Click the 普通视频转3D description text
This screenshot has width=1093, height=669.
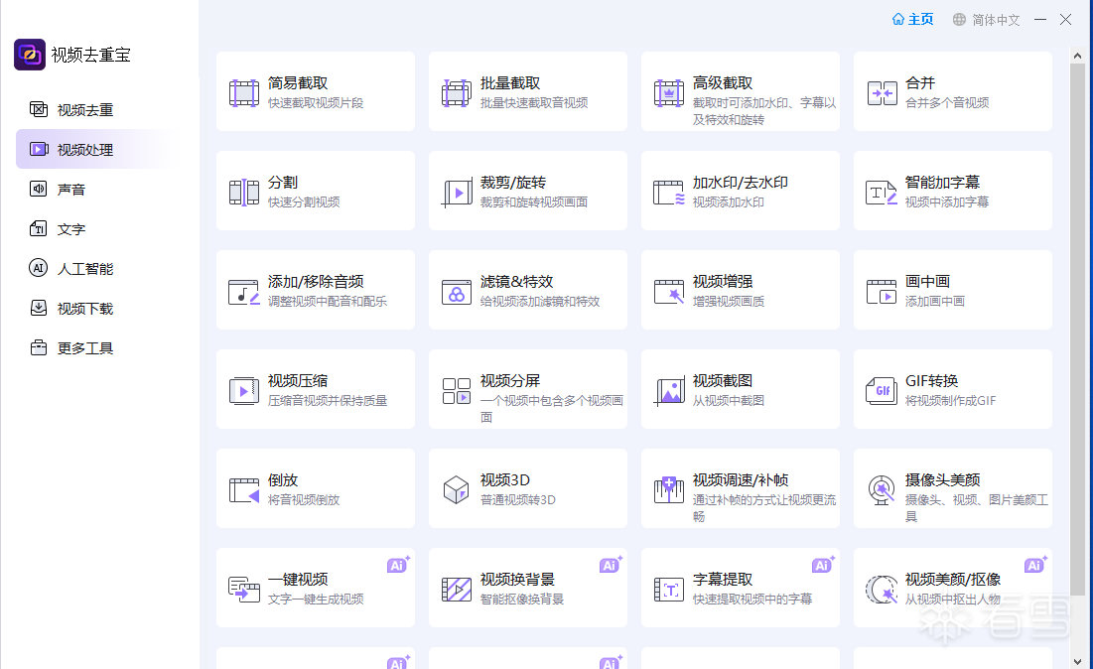518,500
